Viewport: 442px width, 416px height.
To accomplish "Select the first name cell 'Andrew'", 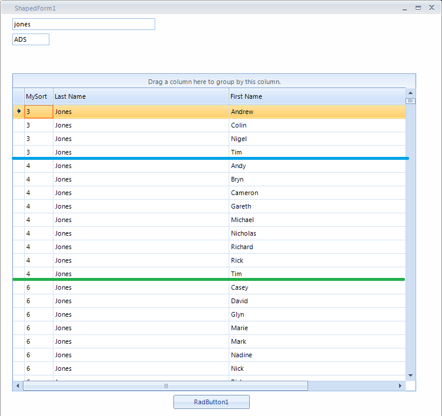I will [317, 112].
